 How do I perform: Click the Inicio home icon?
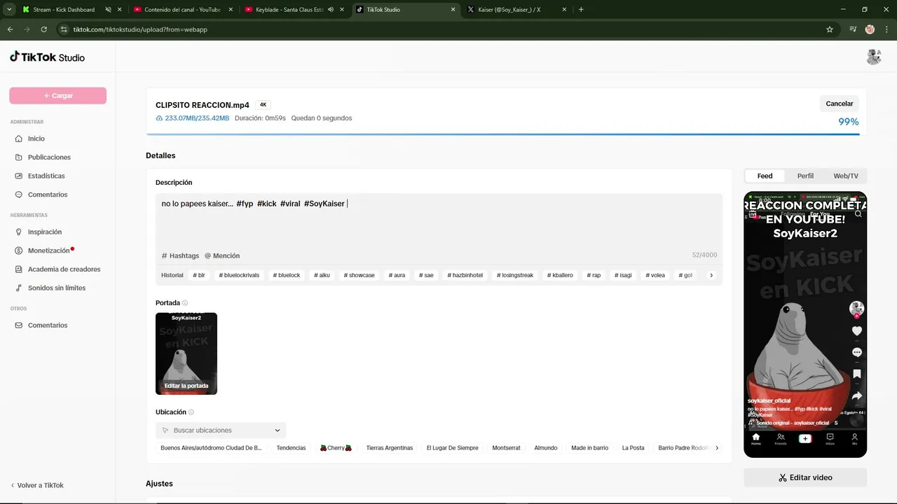[18, 139]
